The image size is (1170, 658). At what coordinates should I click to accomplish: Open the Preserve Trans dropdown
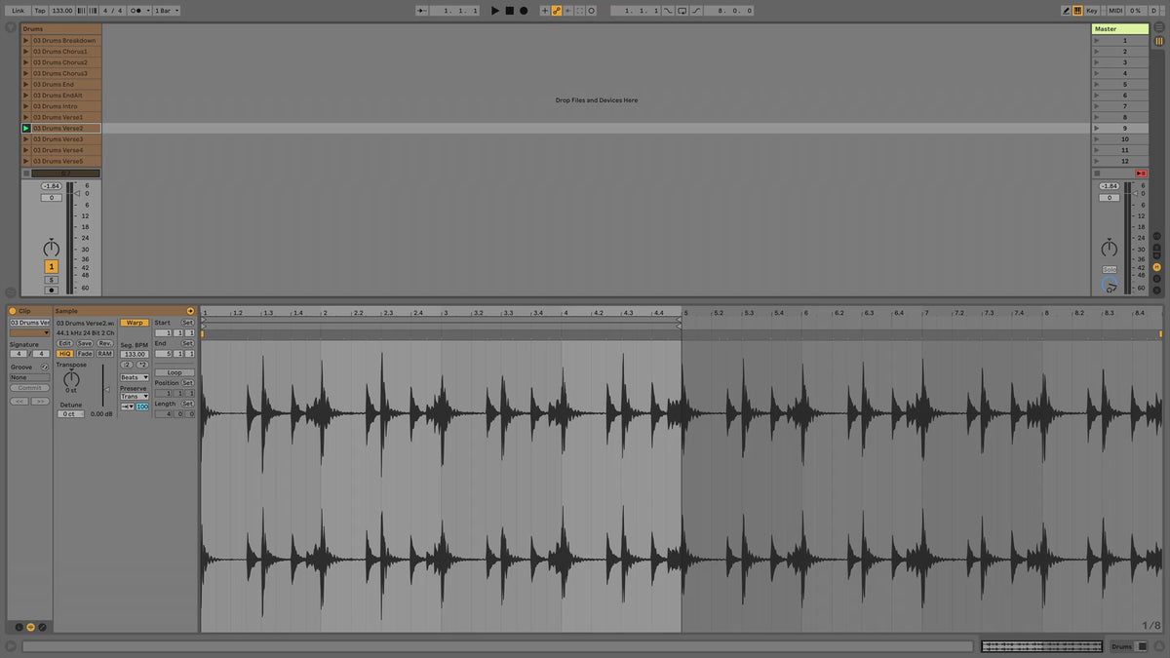tap(134, 397)
